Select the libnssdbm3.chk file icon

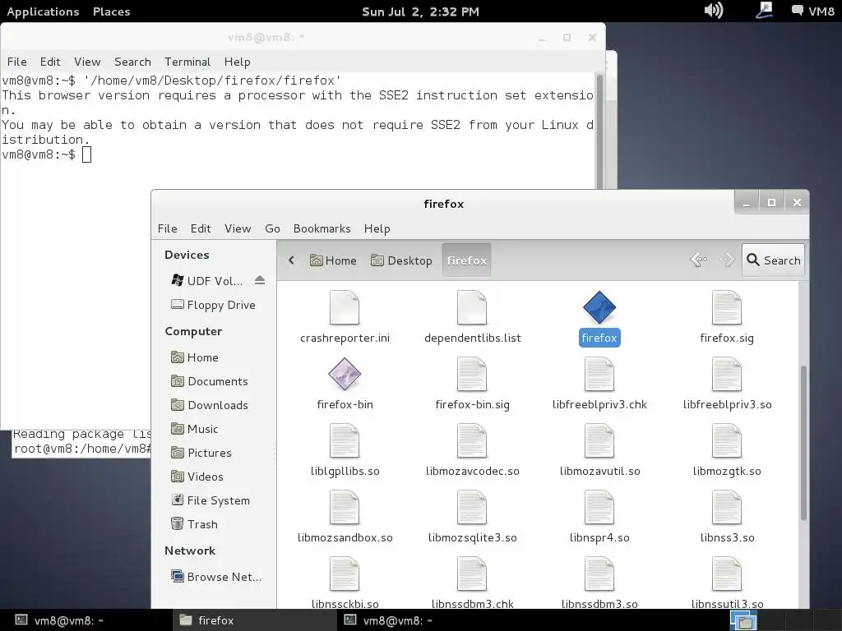click(472, 573)
